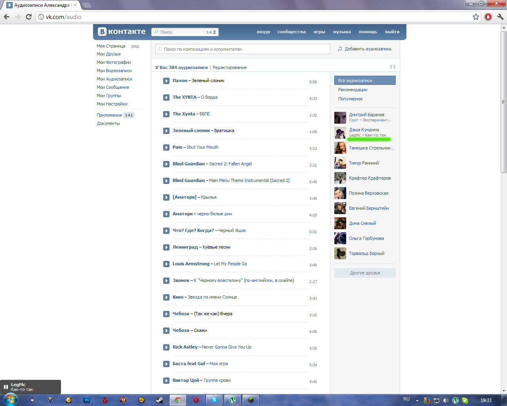The image size is (507, 406).
Task: Open Мои Друзья in sidebar
Action: [x=109, y=54]
